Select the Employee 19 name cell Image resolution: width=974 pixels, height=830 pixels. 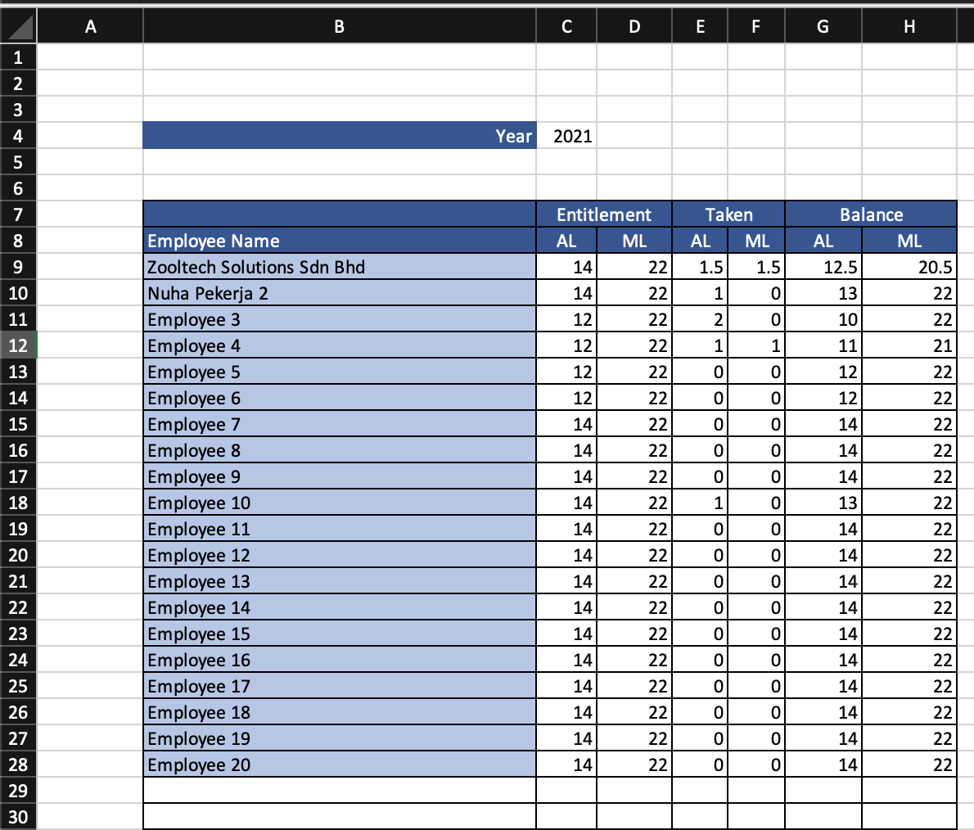pos(339,738)
